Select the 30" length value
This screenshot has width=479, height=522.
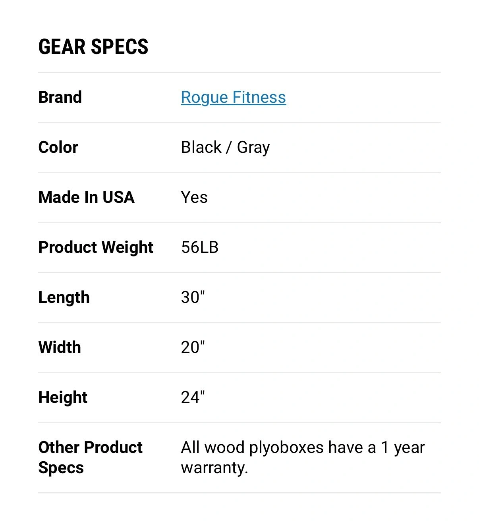[x=193, y=297]
